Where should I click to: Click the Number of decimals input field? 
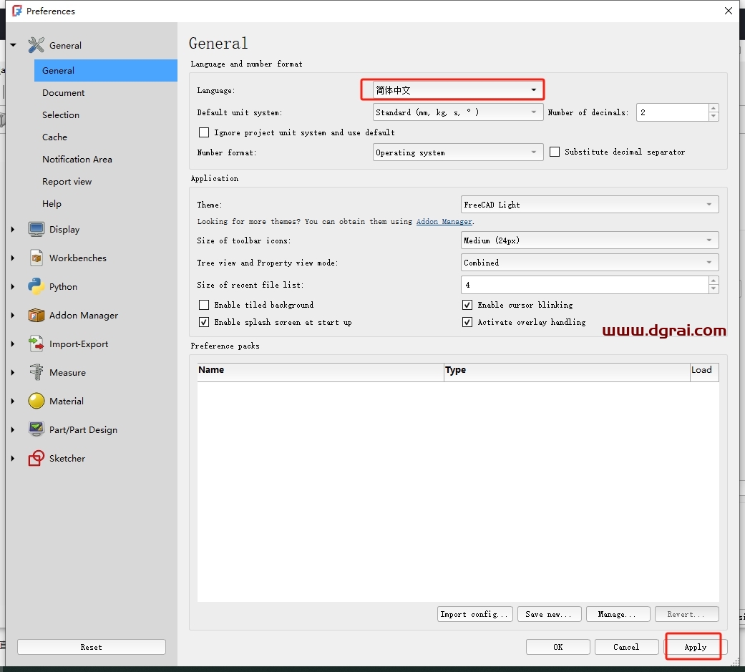[x=673, y=112]
